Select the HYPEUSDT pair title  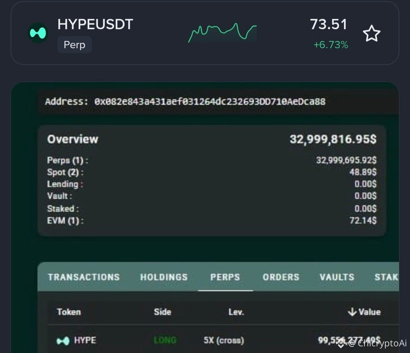pos(95,24)
